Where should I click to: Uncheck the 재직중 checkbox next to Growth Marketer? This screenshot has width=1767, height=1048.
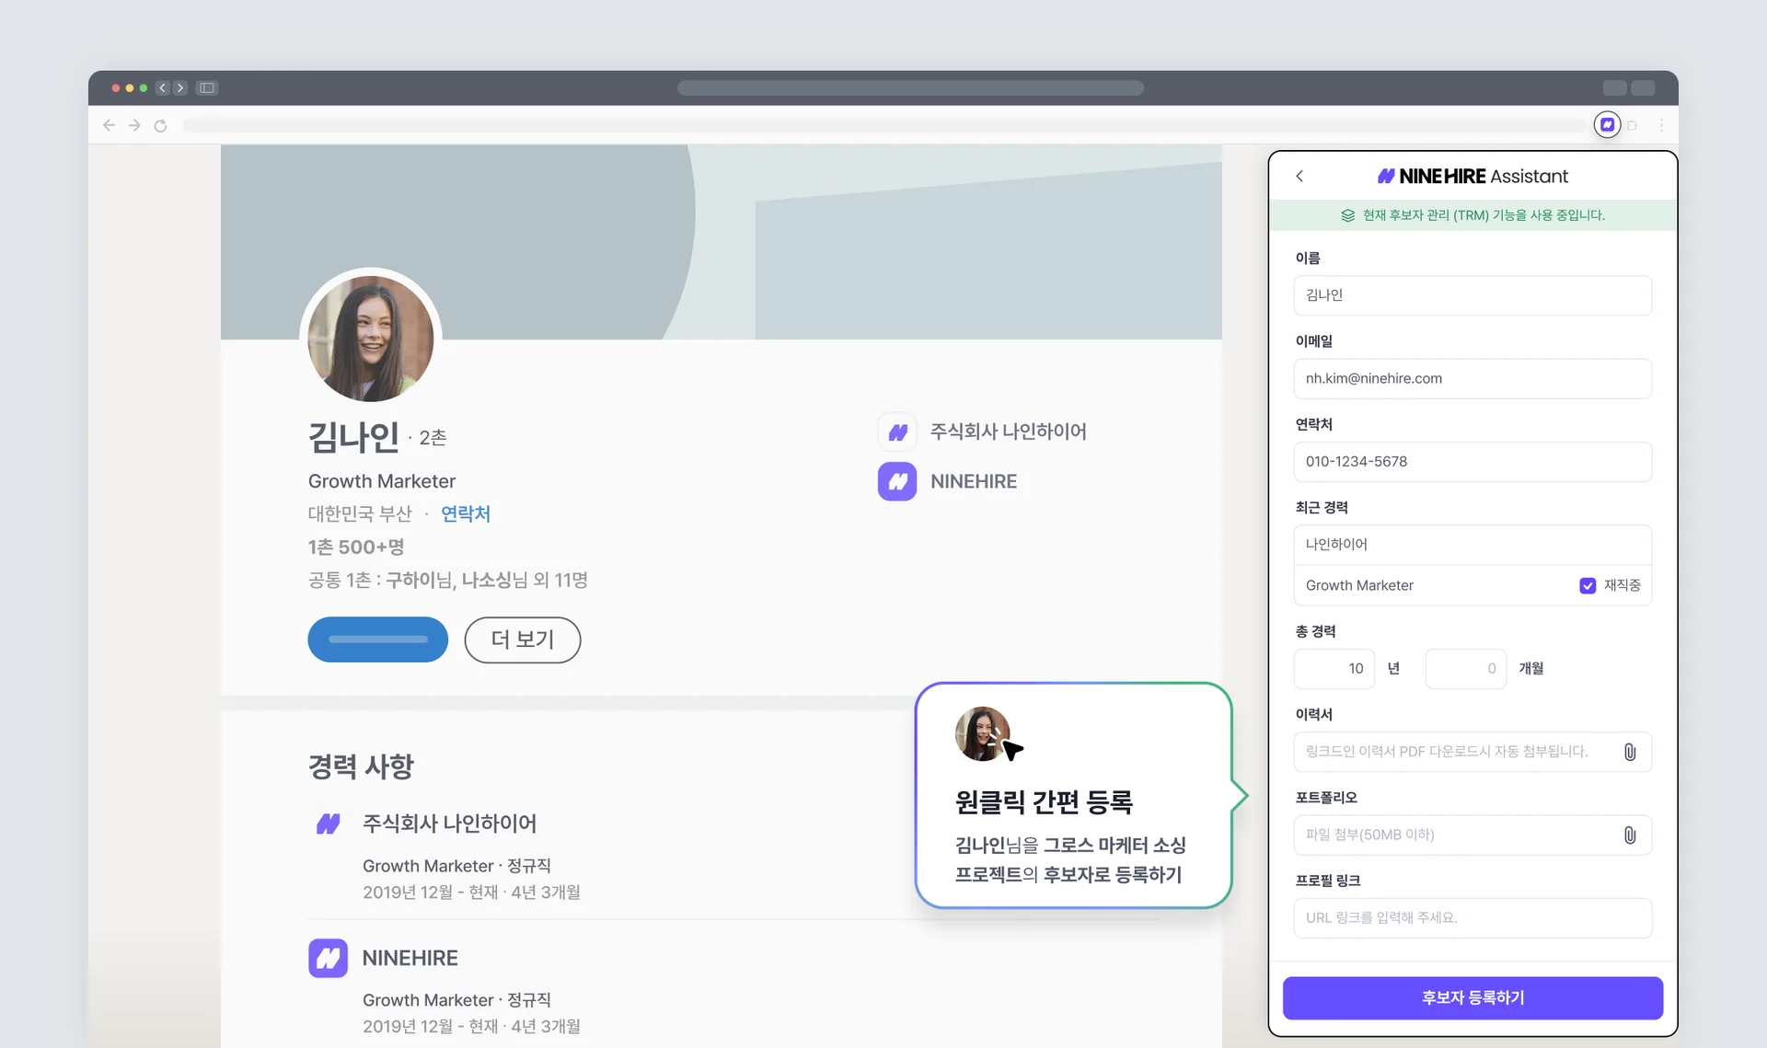coord(1587,585)
